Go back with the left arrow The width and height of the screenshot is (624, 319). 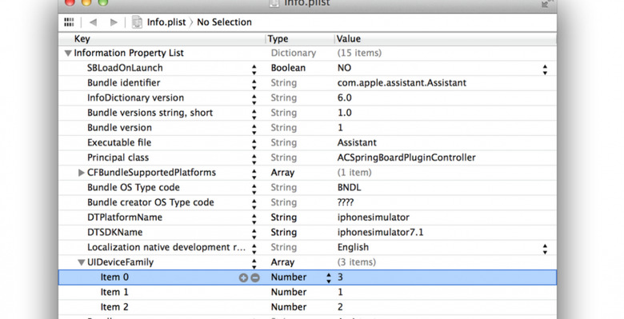(x=93, y=22)
